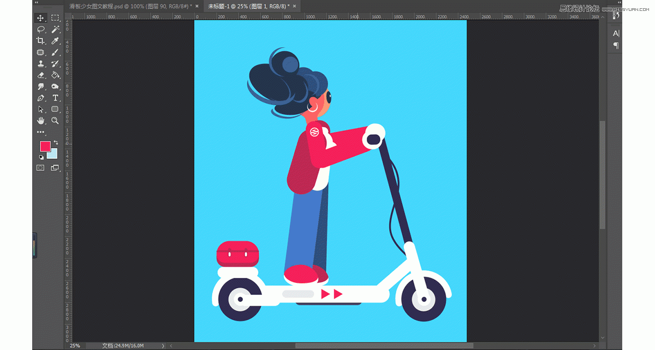Open the red foreground color swatch
This screenshot has height=350, width=655.
point(44,146)
